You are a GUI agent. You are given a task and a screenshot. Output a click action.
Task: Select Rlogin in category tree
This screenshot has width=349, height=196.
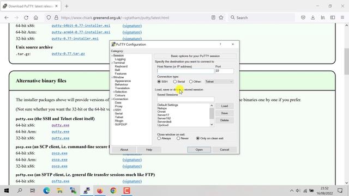pos(119,121)
